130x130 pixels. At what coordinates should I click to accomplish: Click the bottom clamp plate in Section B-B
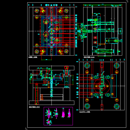click(x=52, y=103)
